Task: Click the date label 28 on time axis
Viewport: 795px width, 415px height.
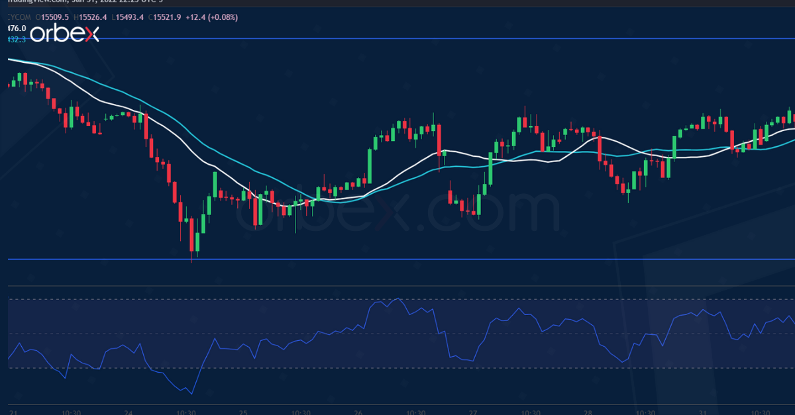Action: [x=587, y=411]
